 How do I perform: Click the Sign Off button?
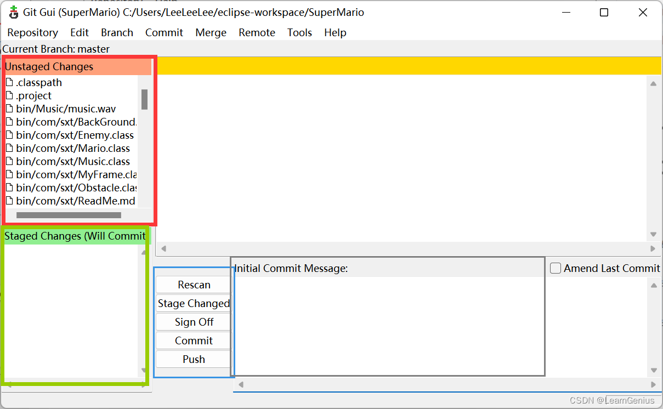tap(194, 322)
